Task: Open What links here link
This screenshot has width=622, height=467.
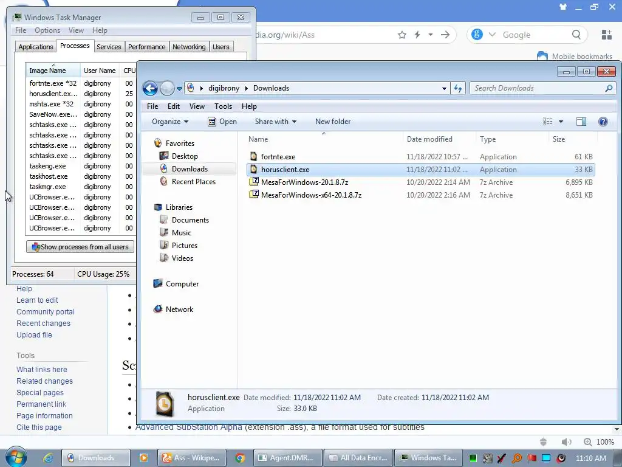Action: (42, 369)
